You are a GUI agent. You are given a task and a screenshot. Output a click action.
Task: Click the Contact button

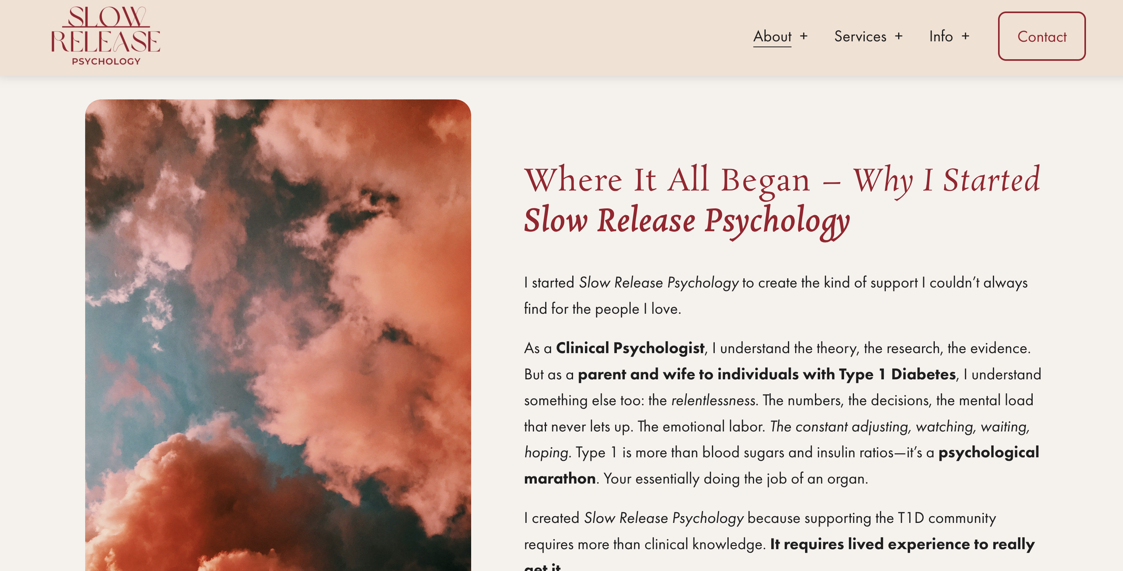[1042, 36]
